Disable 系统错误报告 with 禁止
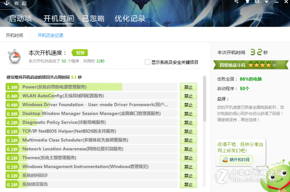 click(x=188, y=184)
